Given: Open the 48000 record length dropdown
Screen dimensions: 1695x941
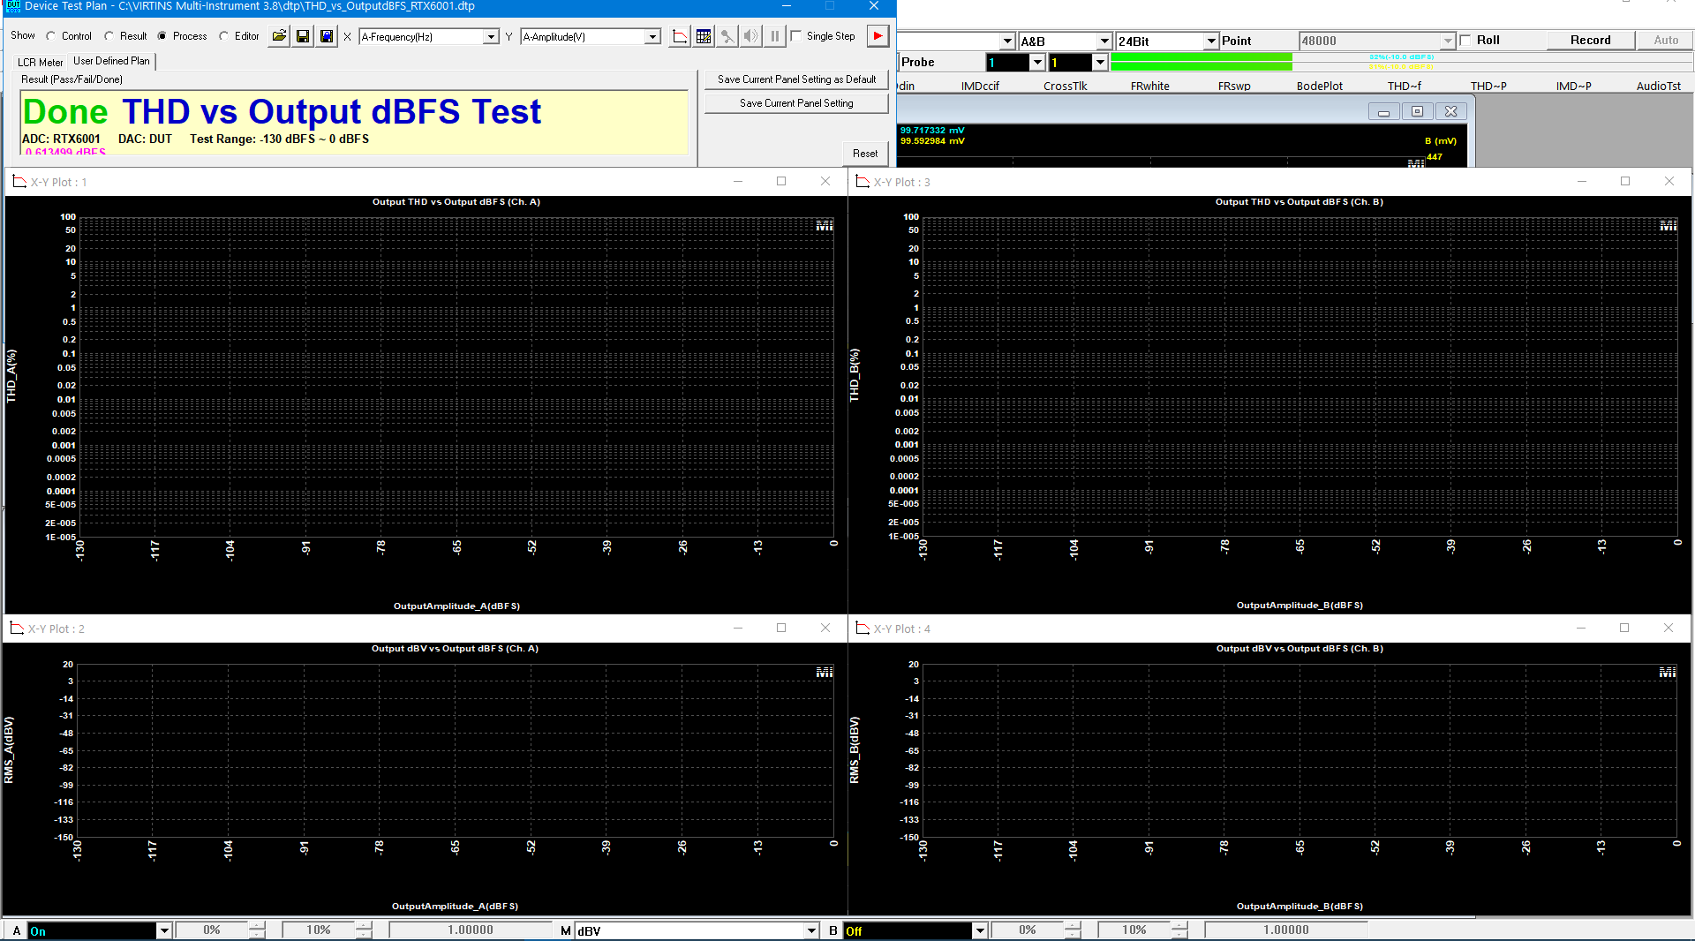Looking at the screenshot, I should click(x=1448, y=41).
